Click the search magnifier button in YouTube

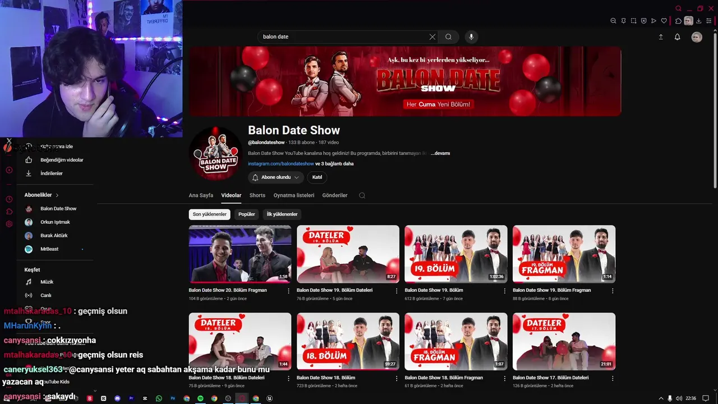click(448, 36)
